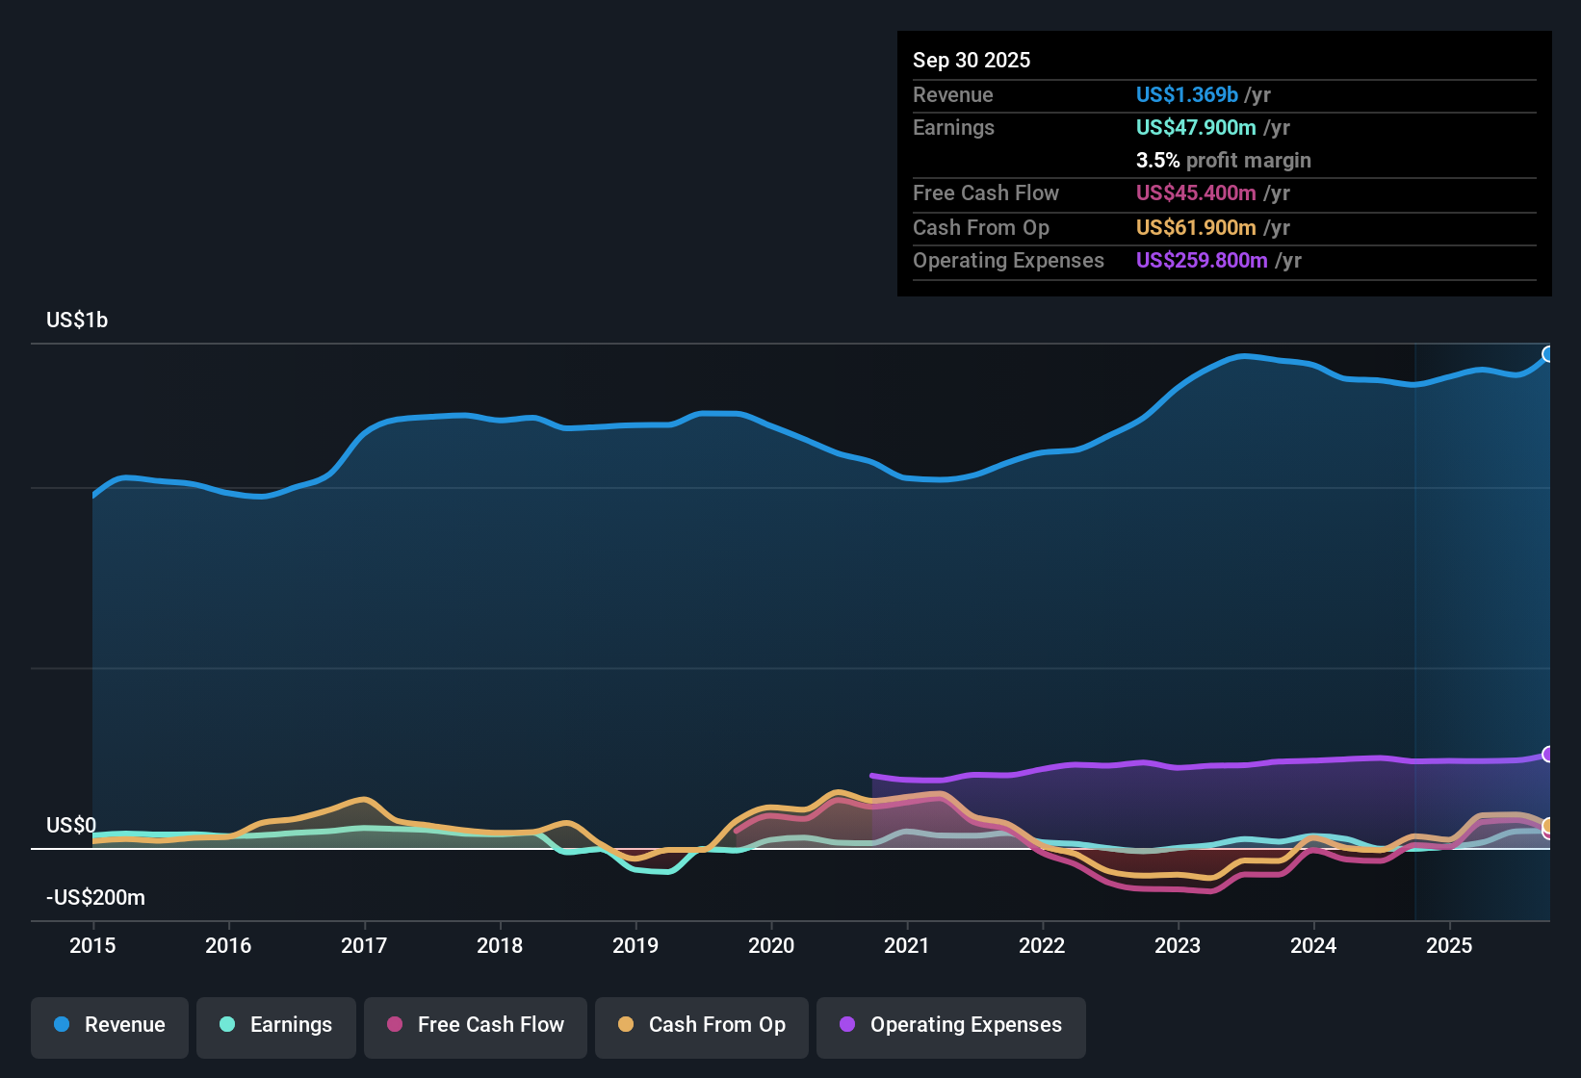Image resolution: width=1581 pixels, height=1078 pixels.
Task: Click the Cash From Op endpoint marker
Action: click(x=1548, y=826)
